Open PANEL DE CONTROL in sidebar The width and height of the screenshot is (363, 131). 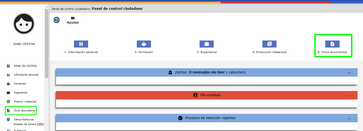[25, 66]
